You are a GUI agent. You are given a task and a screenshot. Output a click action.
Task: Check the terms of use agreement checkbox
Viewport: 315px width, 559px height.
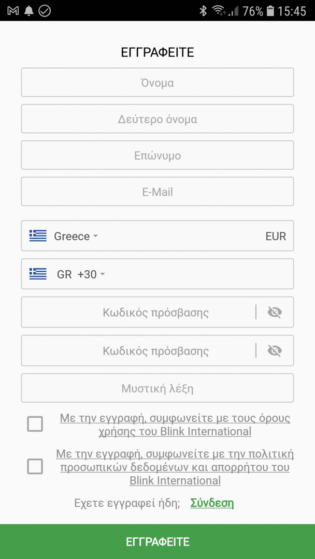[35, 424]
